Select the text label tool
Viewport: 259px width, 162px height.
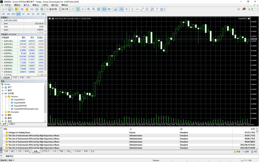pos(157,9)
